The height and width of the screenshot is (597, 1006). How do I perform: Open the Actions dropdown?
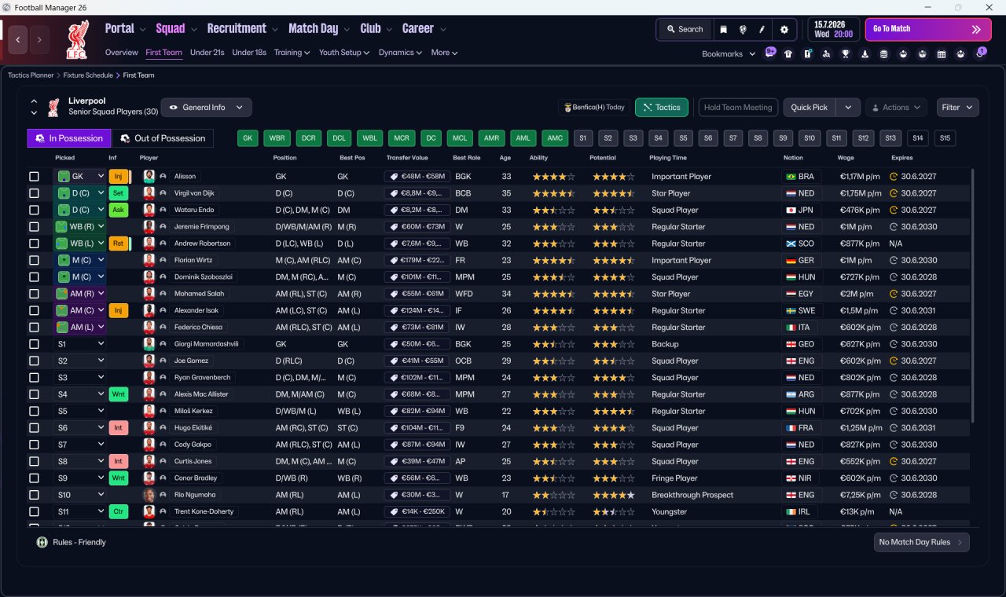(896, 108)
